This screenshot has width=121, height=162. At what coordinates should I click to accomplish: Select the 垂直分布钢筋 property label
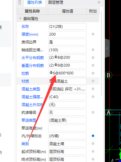pos(33,65)
